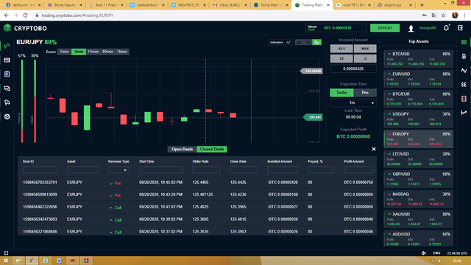Open the notifications bell

point(447,28)
